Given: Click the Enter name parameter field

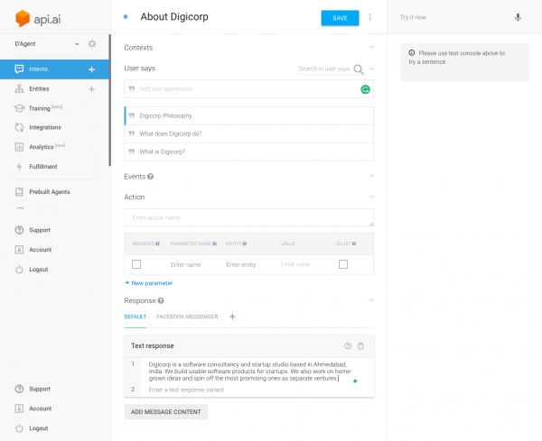Looking at the screenshot, I should click(x=185, y=264).
